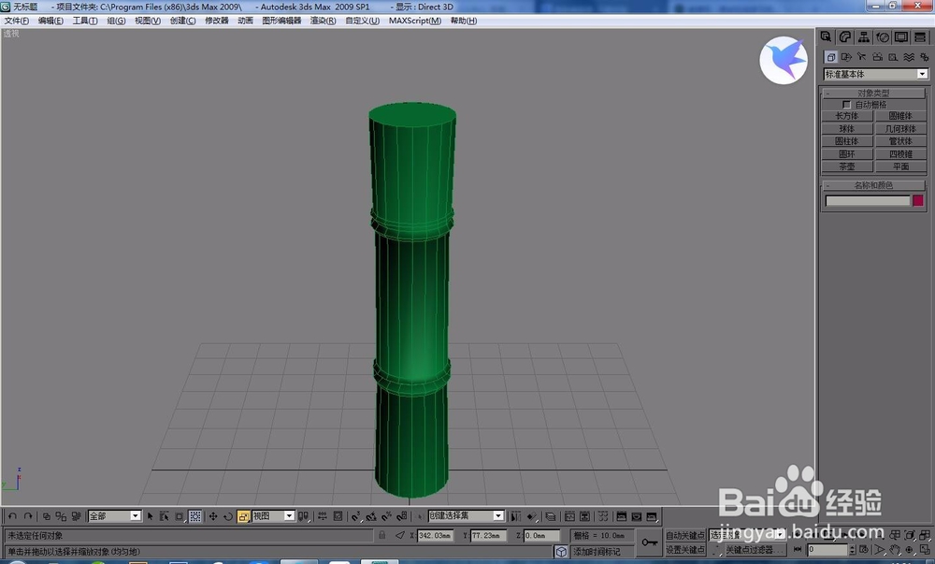The image size is (935, 564).
Task: Open the key filter selection dropdown
Action: [746, 535]
